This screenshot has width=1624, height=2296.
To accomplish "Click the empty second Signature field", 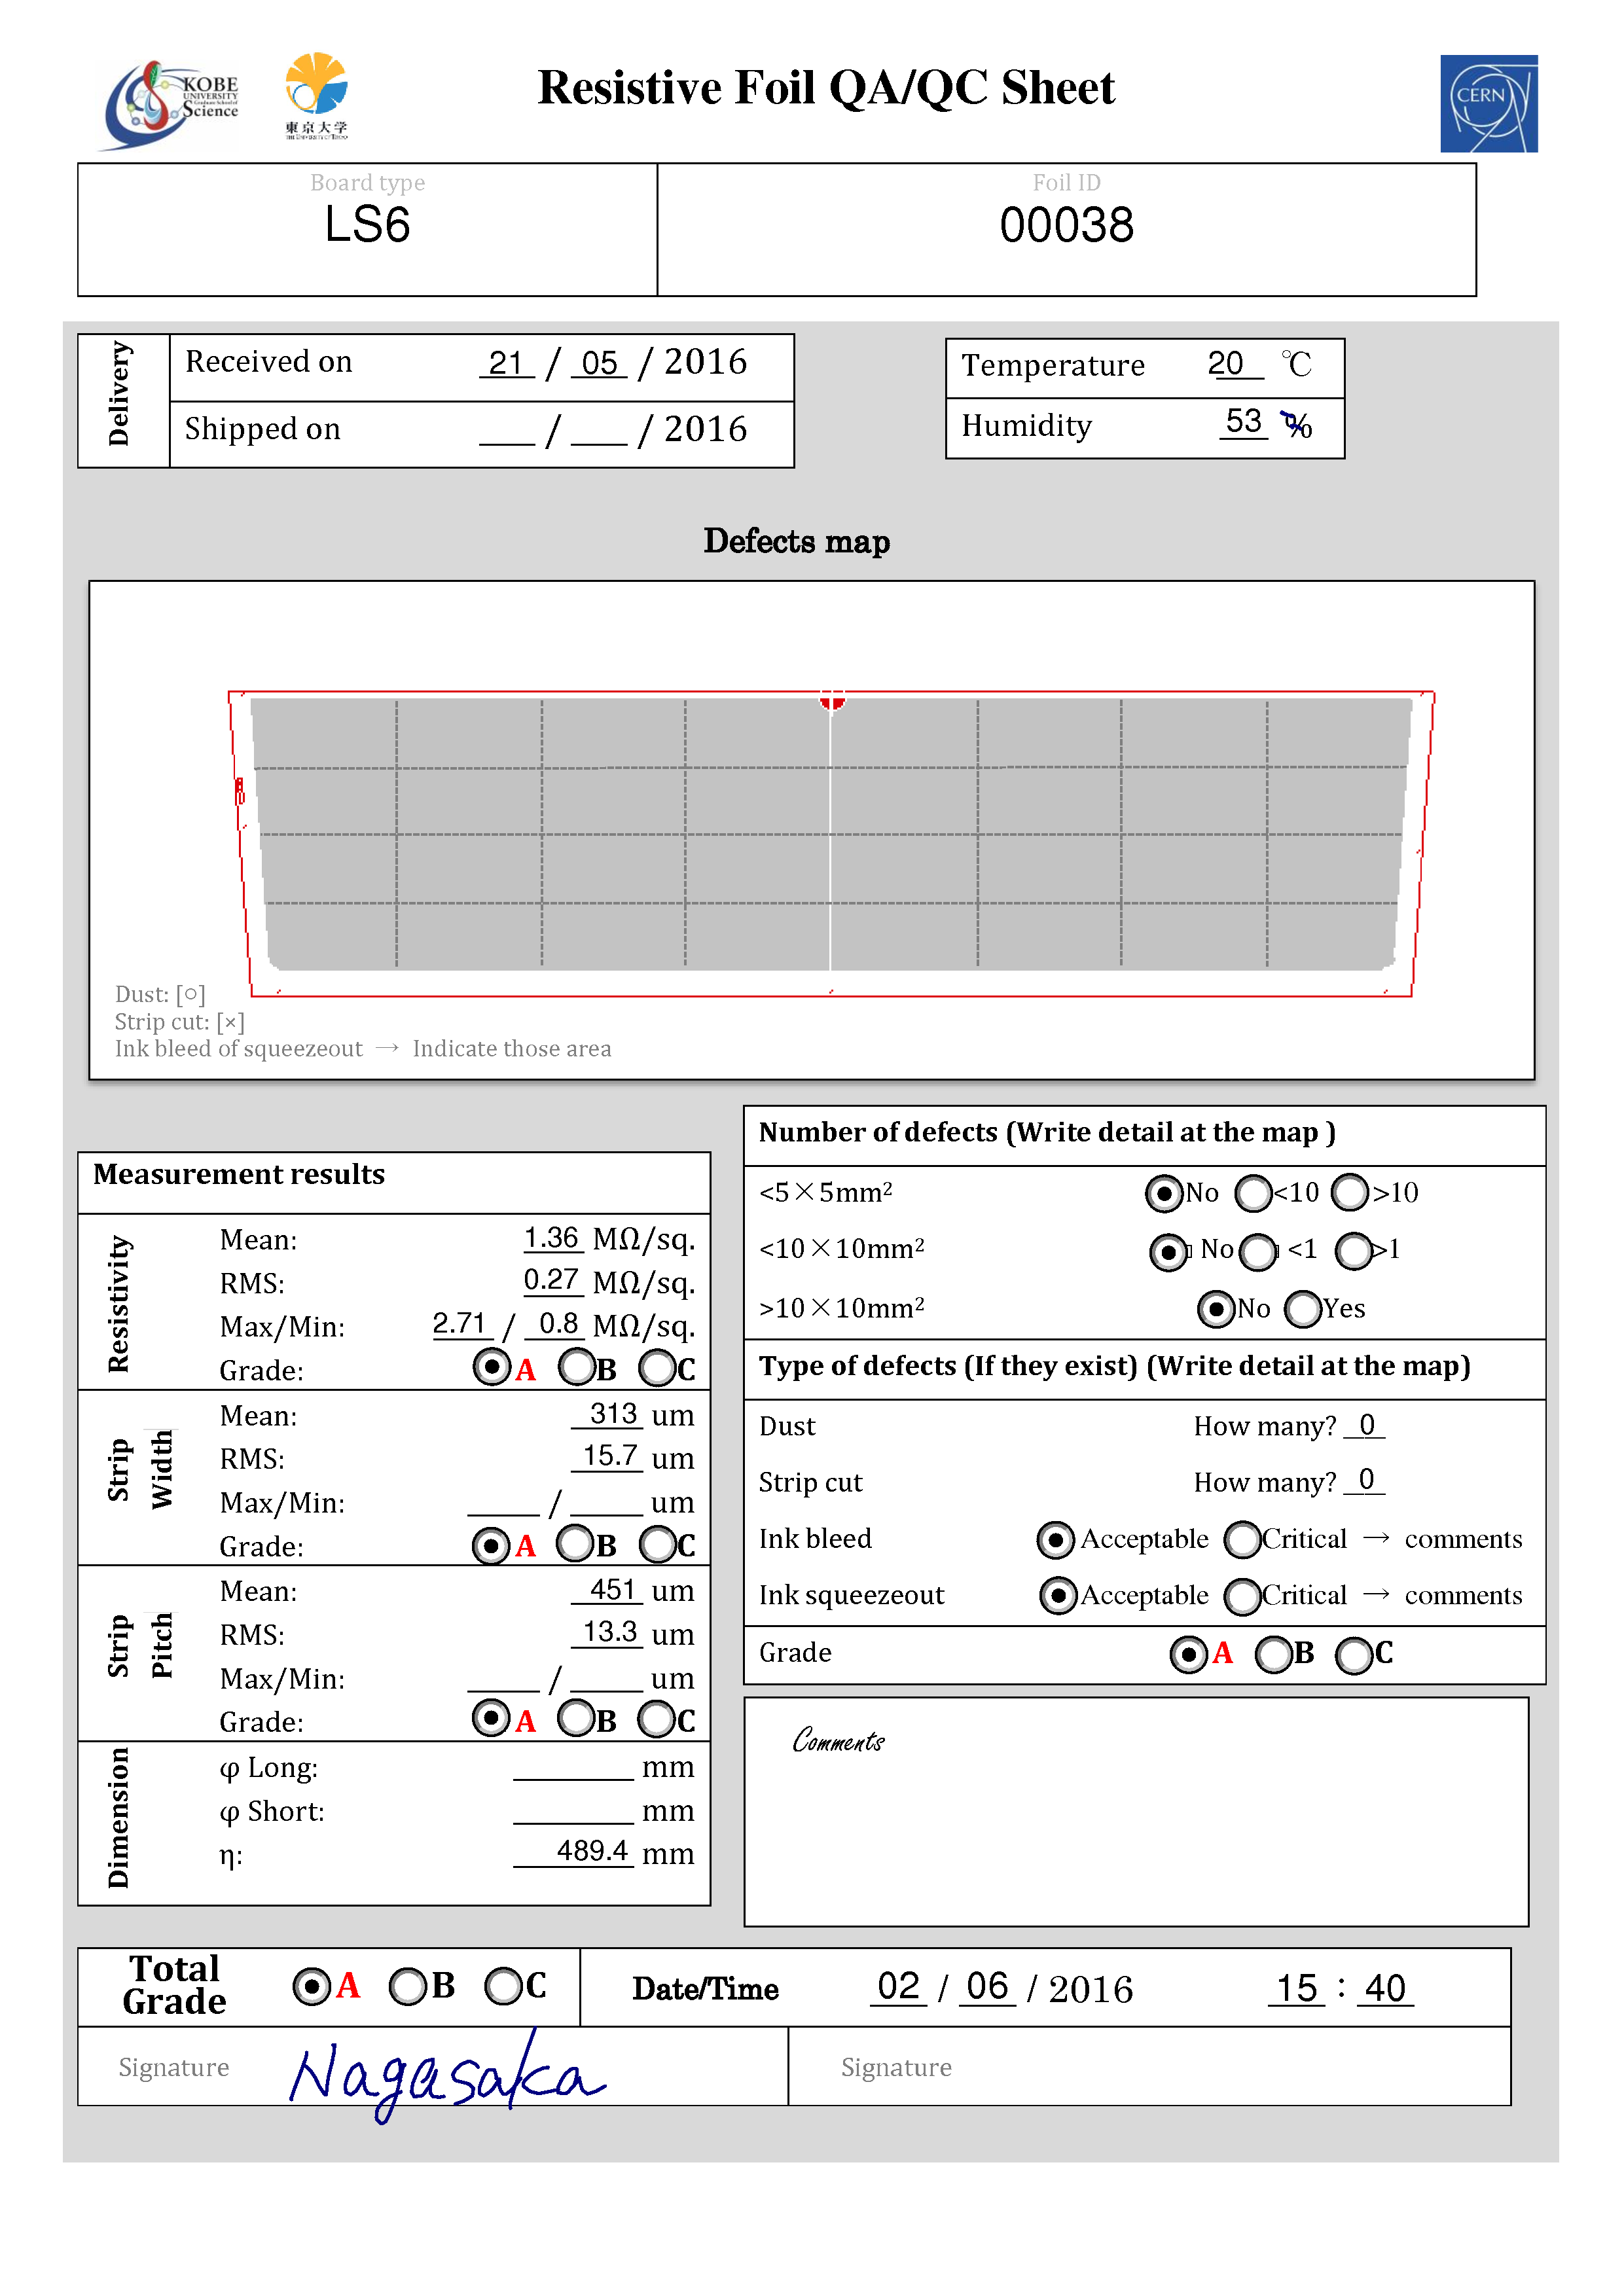I will tap(1149, 2067).
